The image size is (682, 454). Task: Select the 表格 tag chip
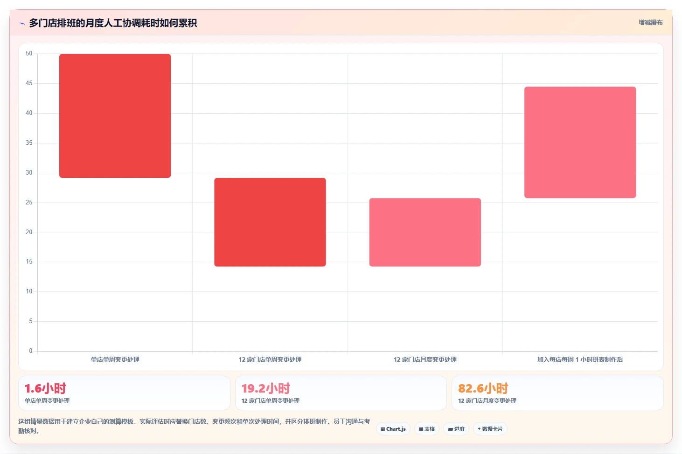pyautogui.click(x=427, y=429)
